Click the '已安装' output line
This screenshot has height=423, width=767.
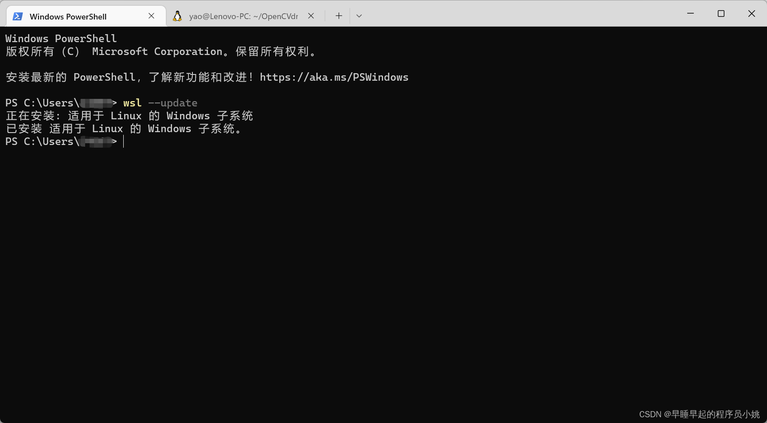pos(124,129)
